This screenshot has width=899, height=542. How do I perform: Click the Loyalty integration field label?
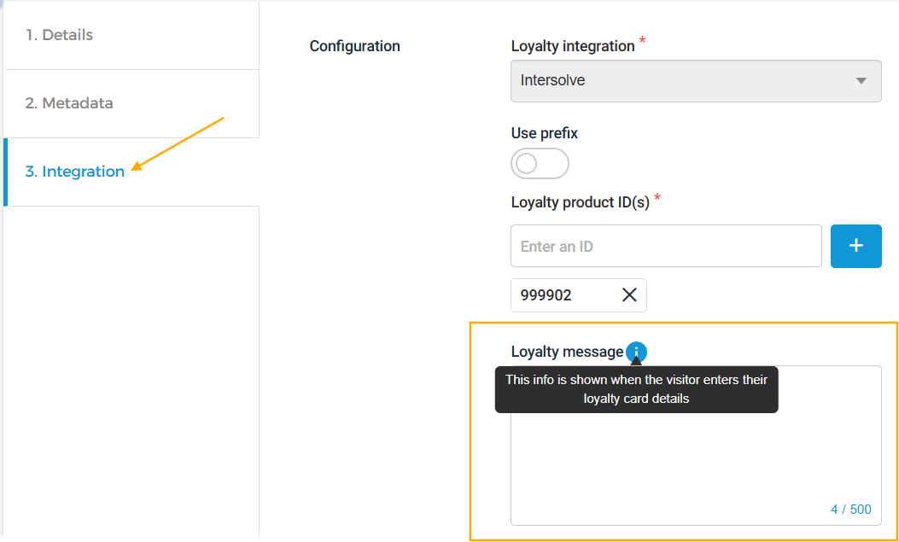573,46
